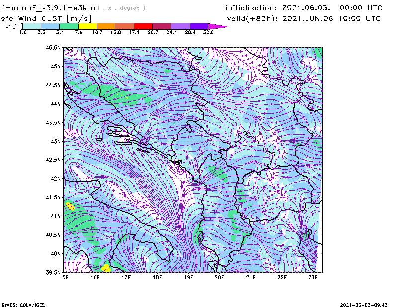Click the "16E" longitude label
The image size is (398, 308).
[95, 277]
